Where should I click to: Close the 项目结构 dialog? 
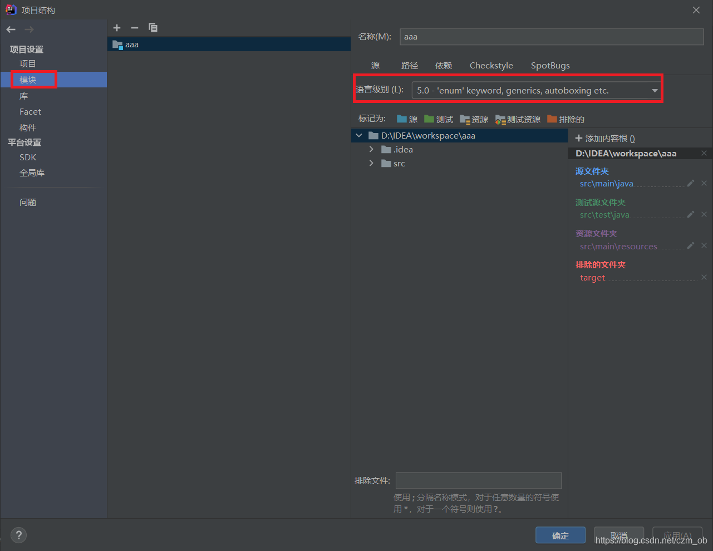click(696, 10)
